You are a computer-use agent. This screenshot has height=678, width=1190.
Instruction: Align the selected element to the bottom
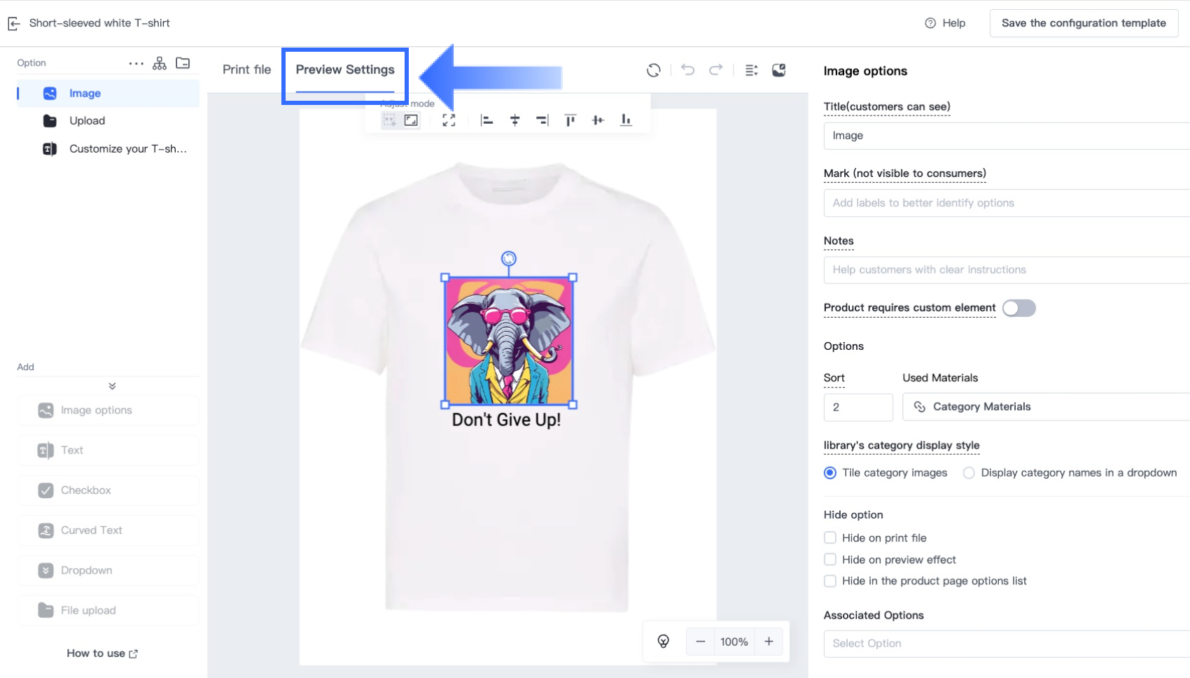click(626, 120)
